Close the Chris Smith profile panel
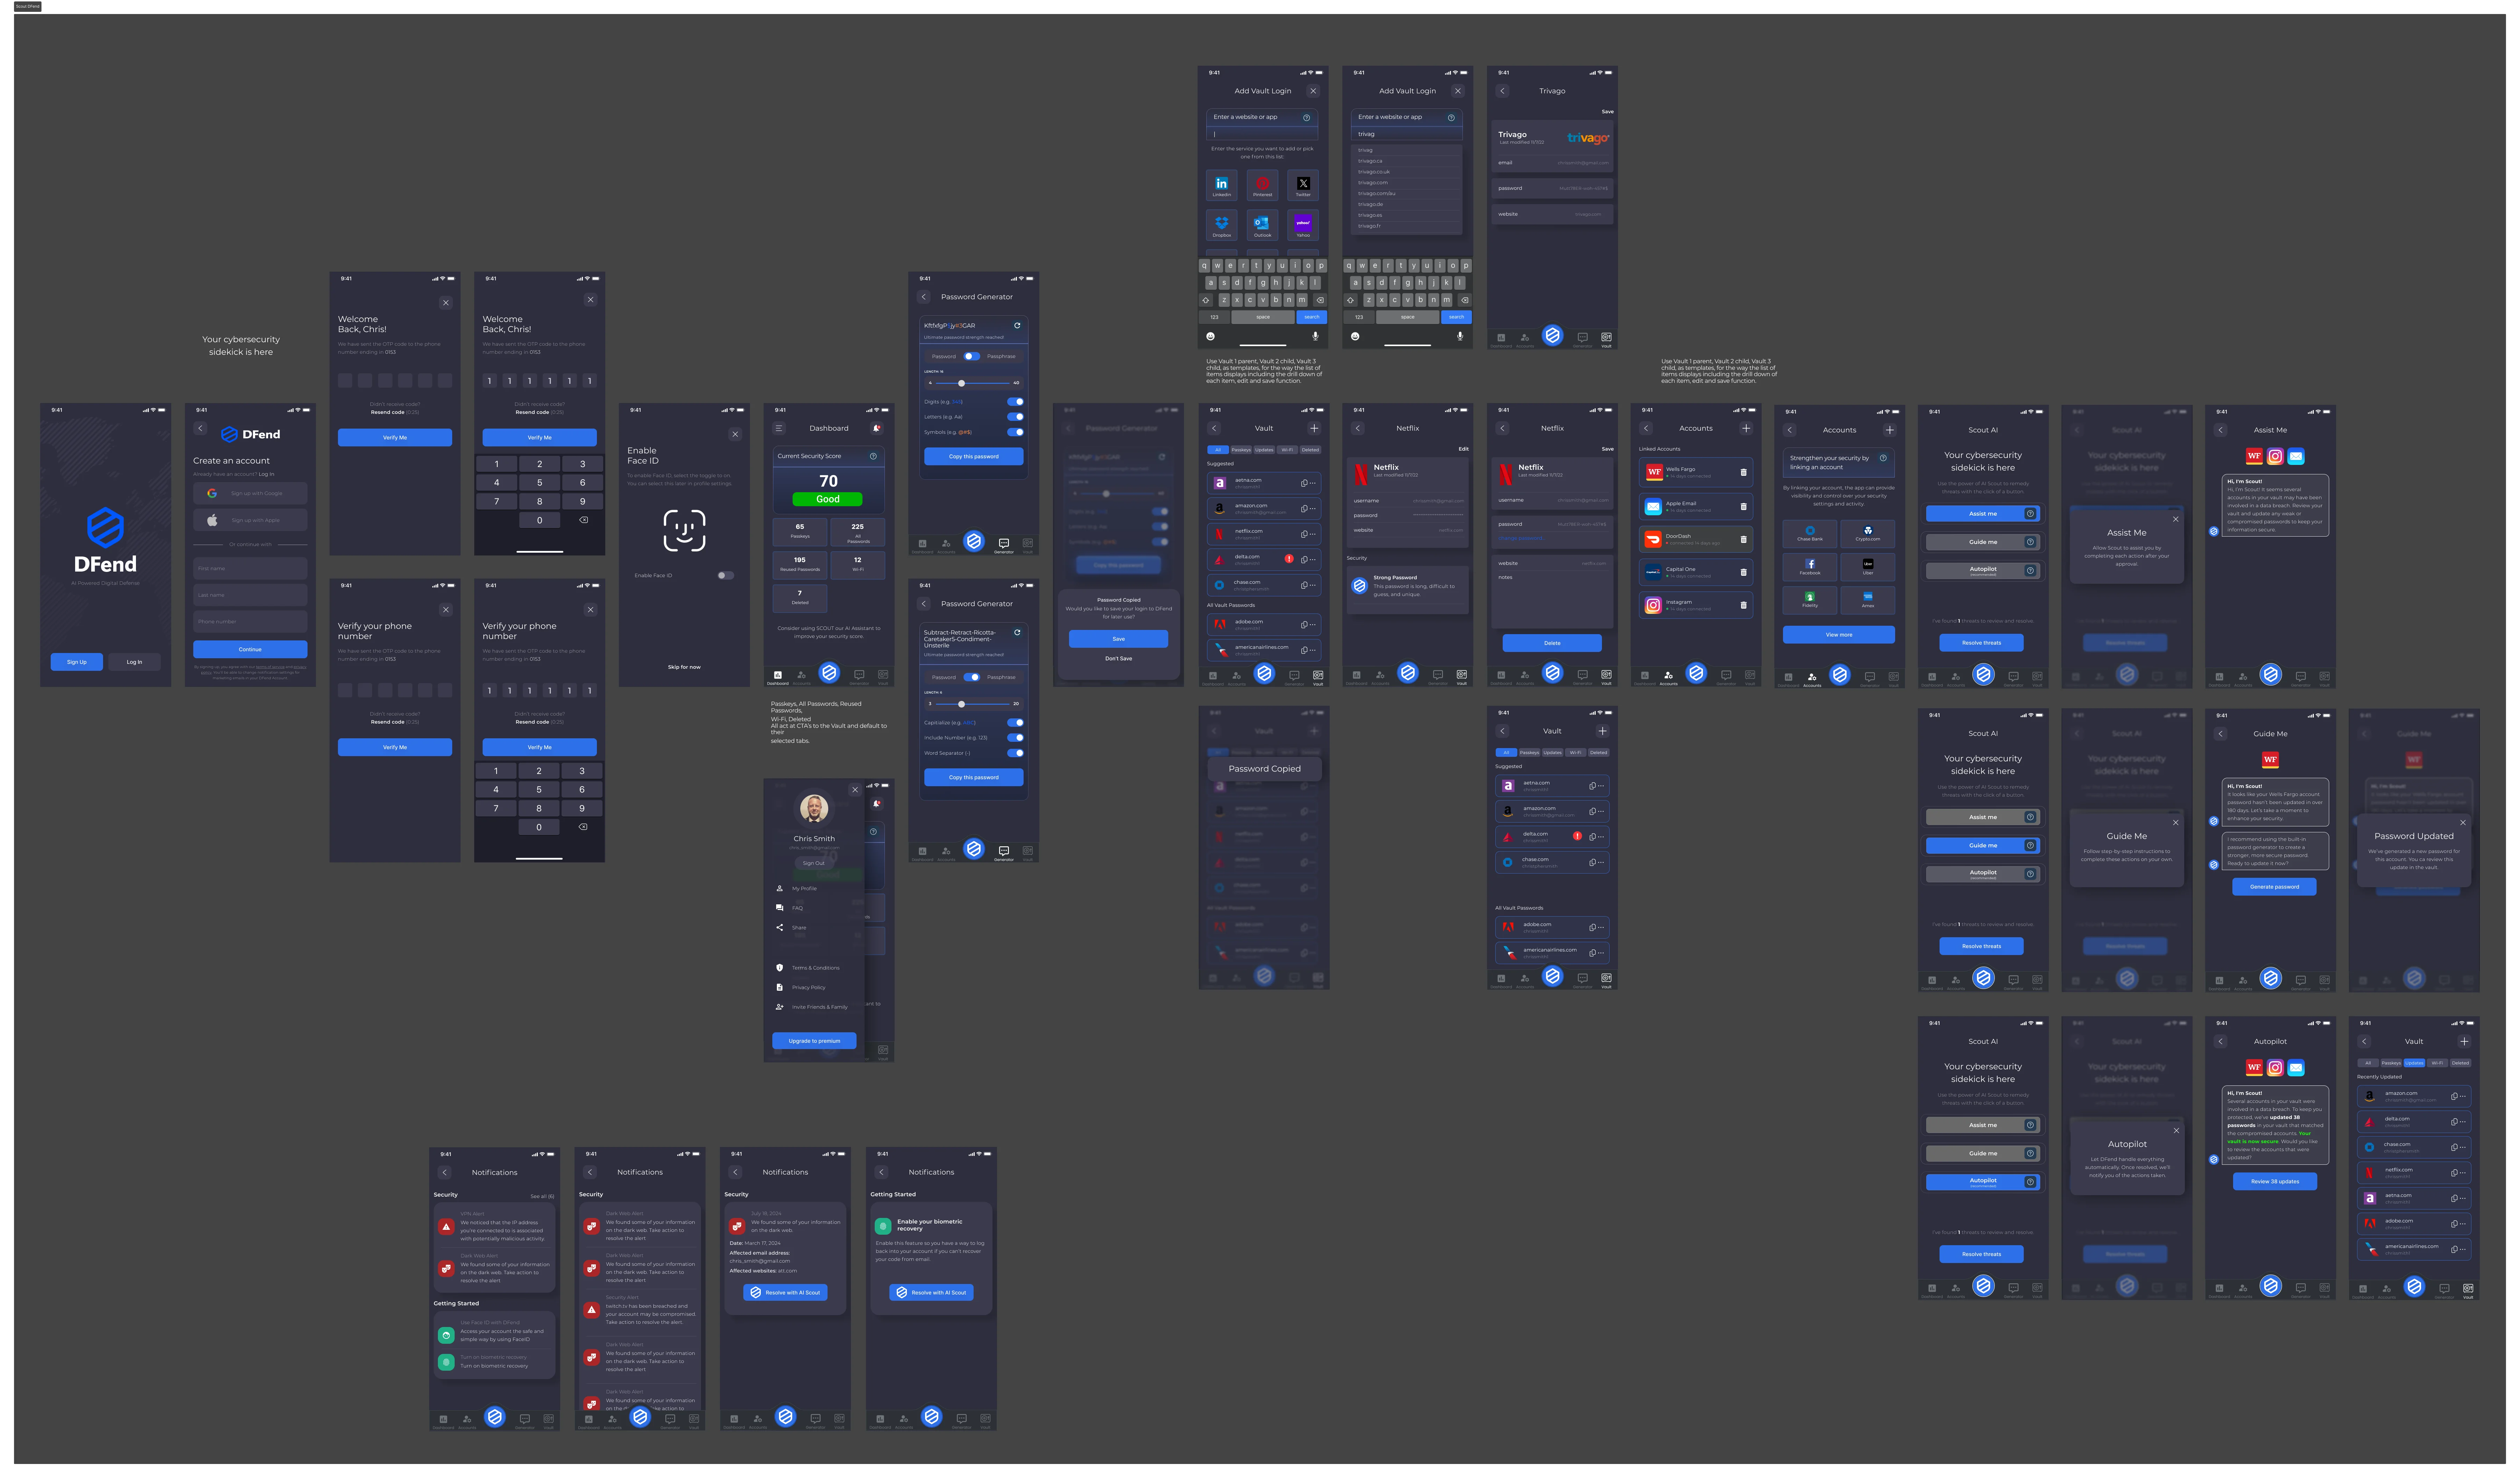2520x1478 pixels. (855, 790)
